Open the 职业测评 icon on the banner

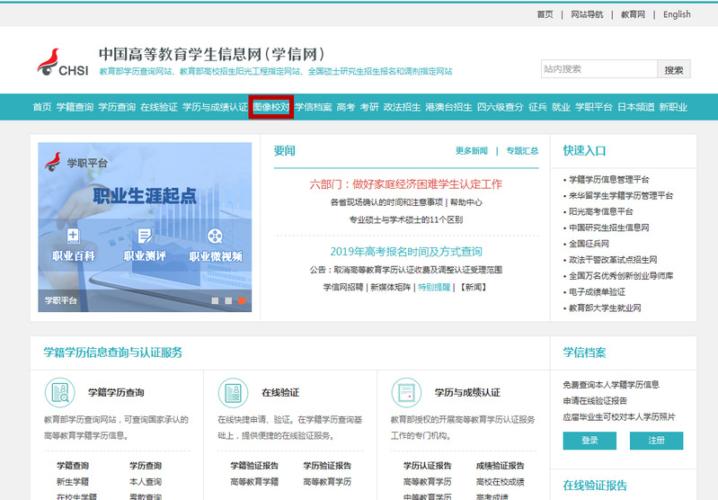145,236
